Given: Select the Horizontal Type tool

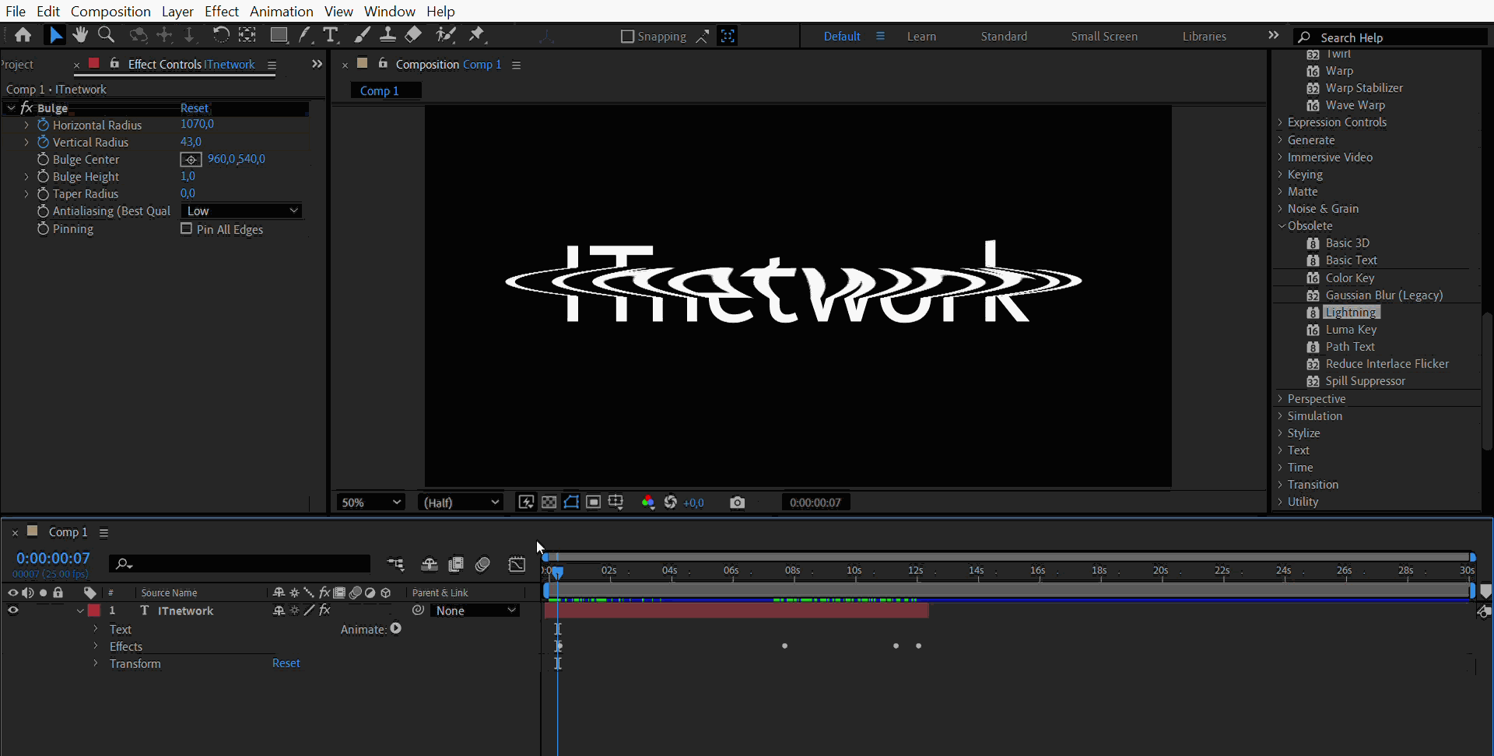Looking at the screenshot, I should pyautogui.click(x=331, y=35).
